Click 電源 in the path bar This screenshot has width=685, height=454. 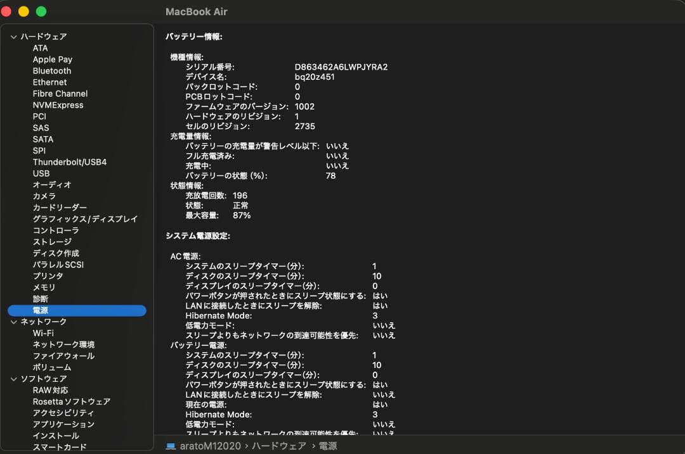(x=328, y=446)
